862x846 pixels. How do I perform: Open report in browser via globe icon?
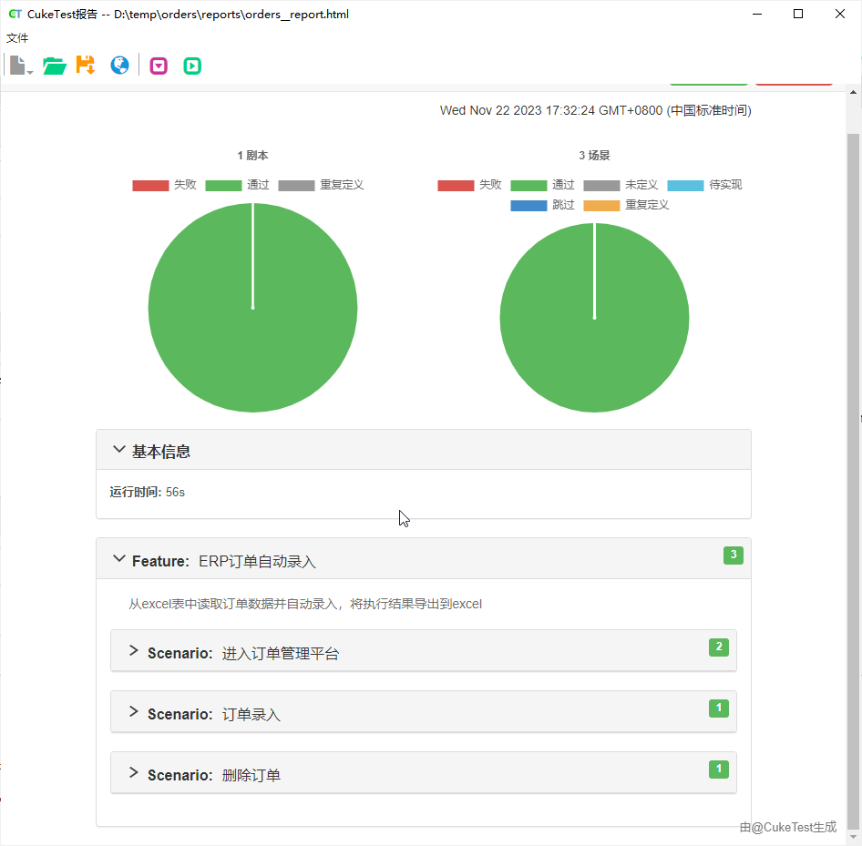click(120, 66)
